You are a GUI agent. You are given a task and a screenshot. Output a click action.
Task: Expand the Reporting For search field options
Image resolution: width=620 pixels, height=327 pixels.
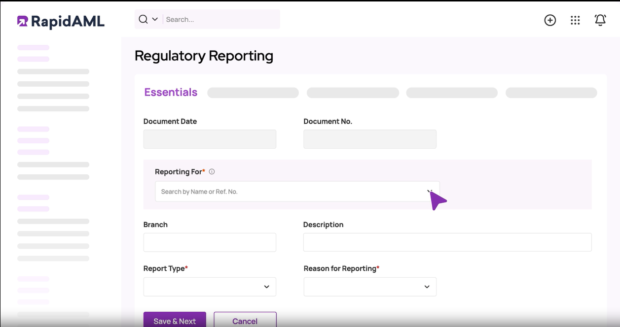pyautogui.click(x=296, y=191)
